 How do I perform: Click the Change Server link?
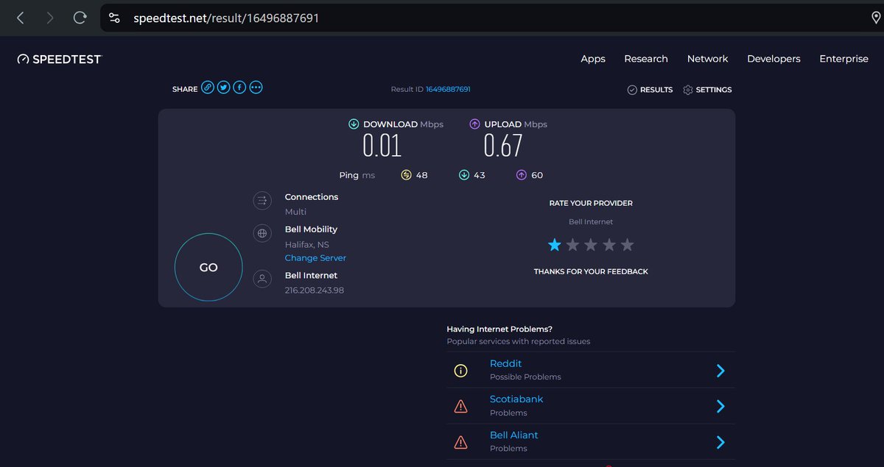point(315,258)
